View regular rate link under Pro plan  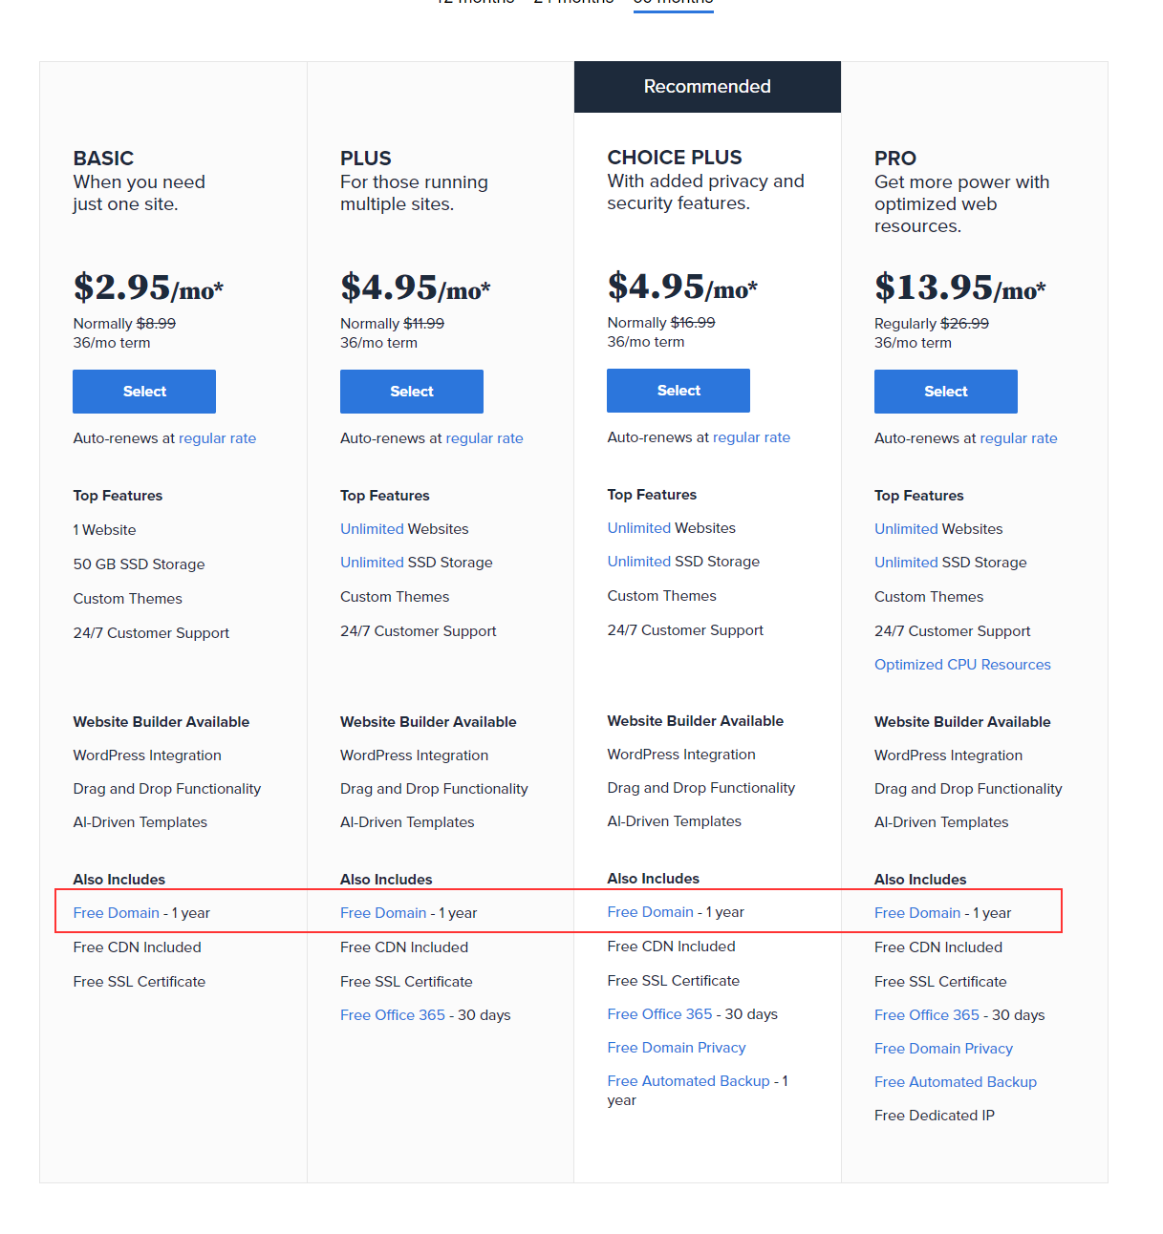coord(1019,438)
